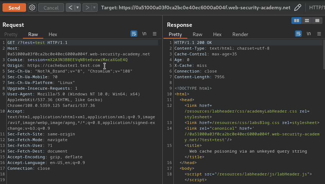Screen dimensions: 325x184
Task: Click the Cache-Control: max-age=35 header
Action: coord(206,54)
